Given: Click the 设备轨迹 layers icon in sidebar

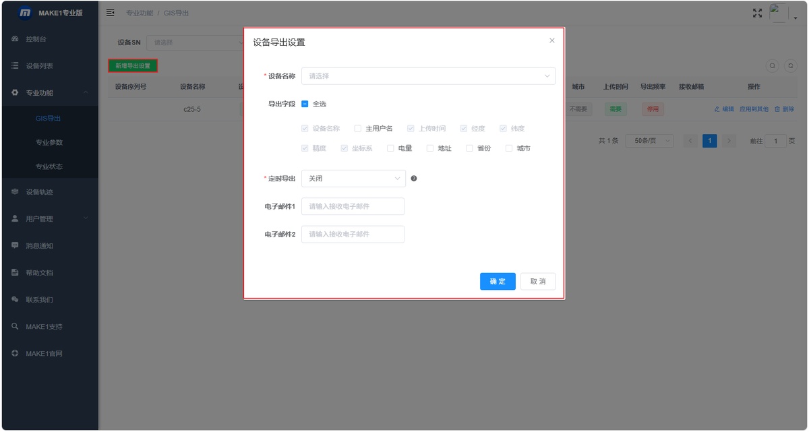Looking at the screenshot, I should point(15,192).
